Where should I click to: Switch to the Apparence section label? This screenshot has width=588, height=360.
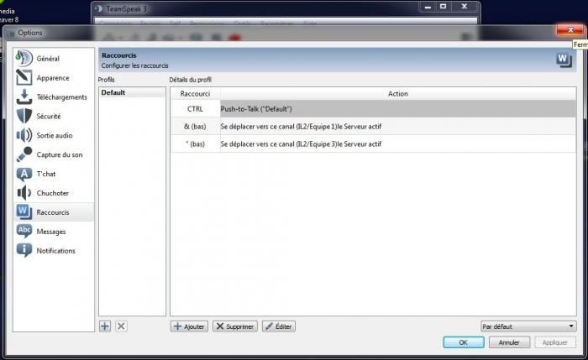[x=53, y=78]
